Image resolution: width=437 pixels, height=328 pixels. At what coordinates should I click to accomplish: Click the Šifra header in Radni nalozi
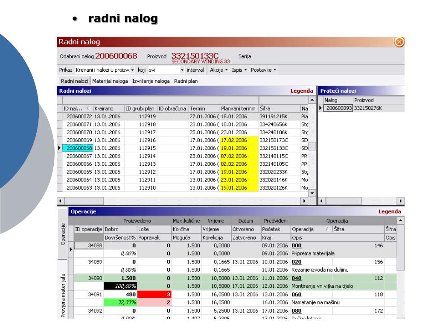[279, 108]
